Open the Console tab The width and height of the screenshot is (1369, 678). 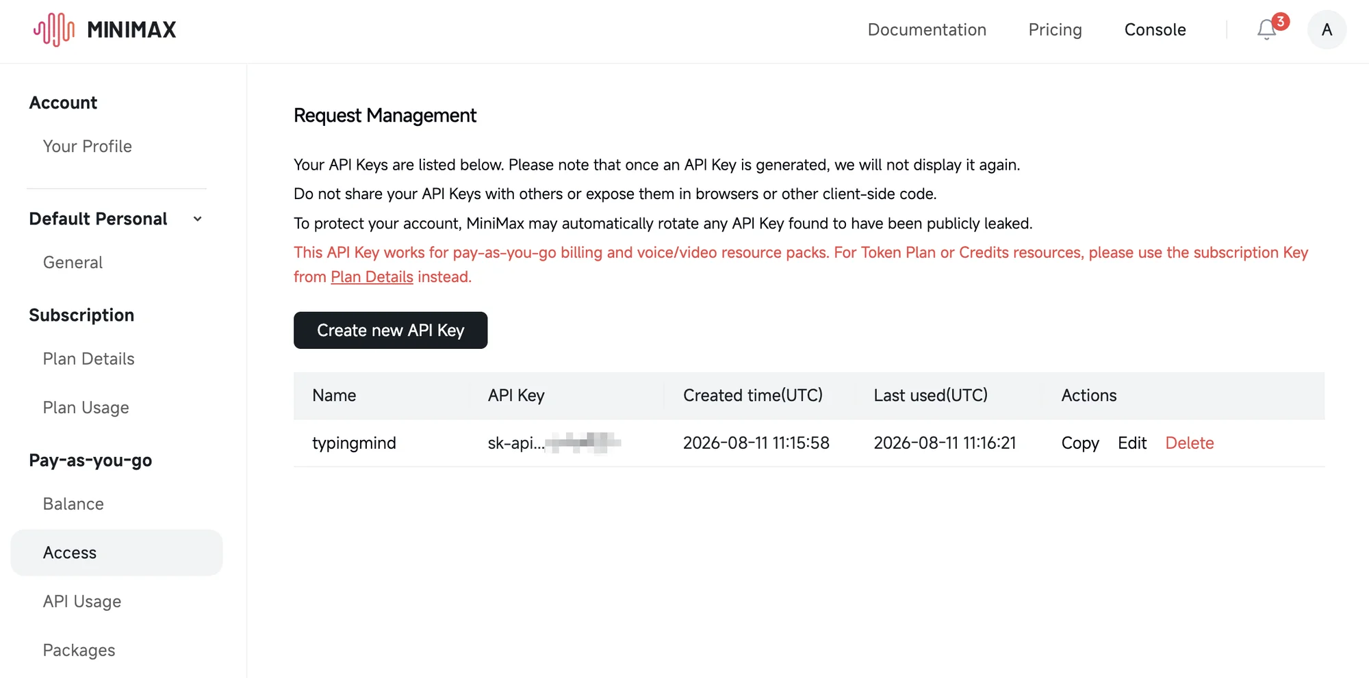pos(1155,29)
